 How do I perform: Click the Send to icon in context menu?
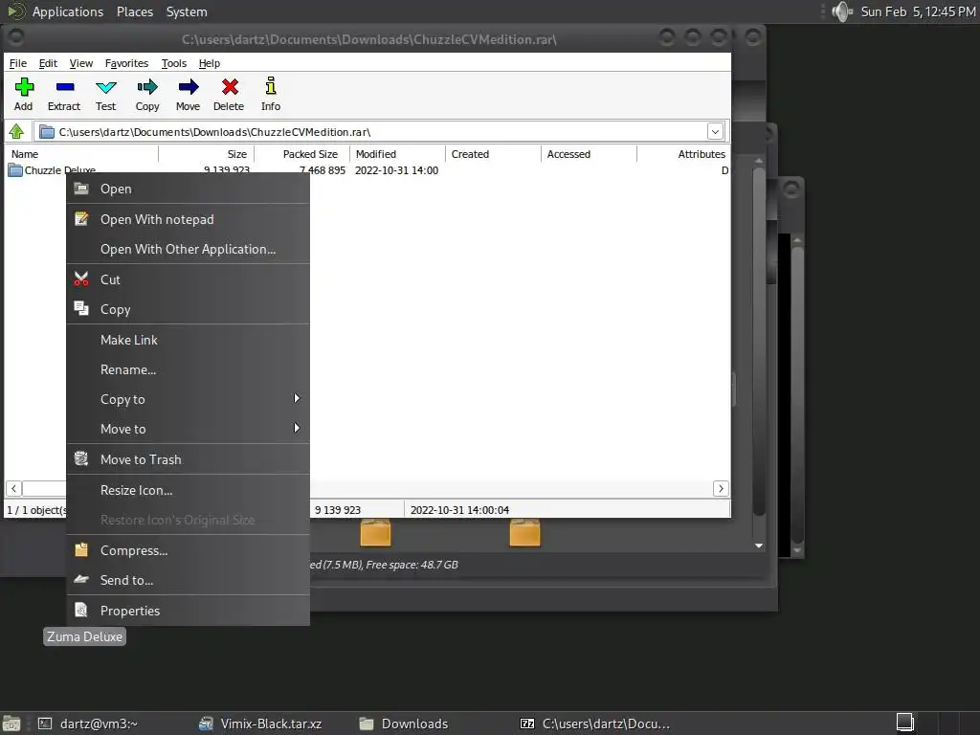pyautogui.click(x=81, y=579)
